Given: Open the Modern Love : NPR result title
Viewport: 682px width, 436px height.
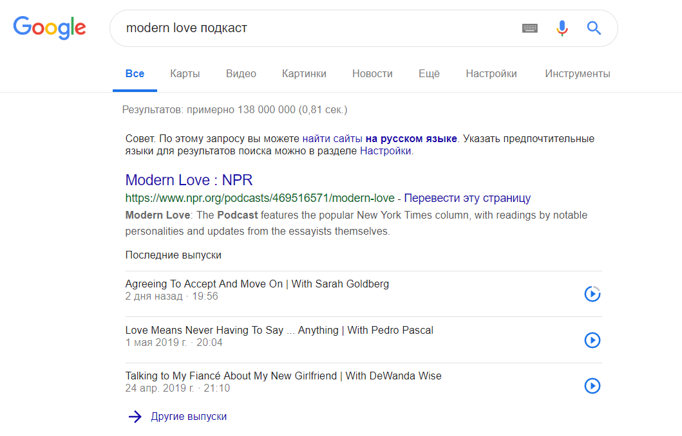Looking at the screenshot, I should pos(189,180).
